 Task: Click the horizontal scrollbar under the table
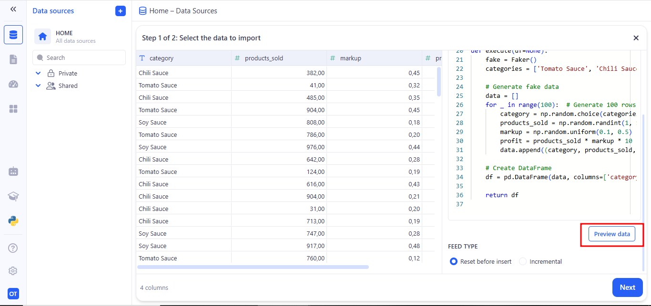click(253, 267)
